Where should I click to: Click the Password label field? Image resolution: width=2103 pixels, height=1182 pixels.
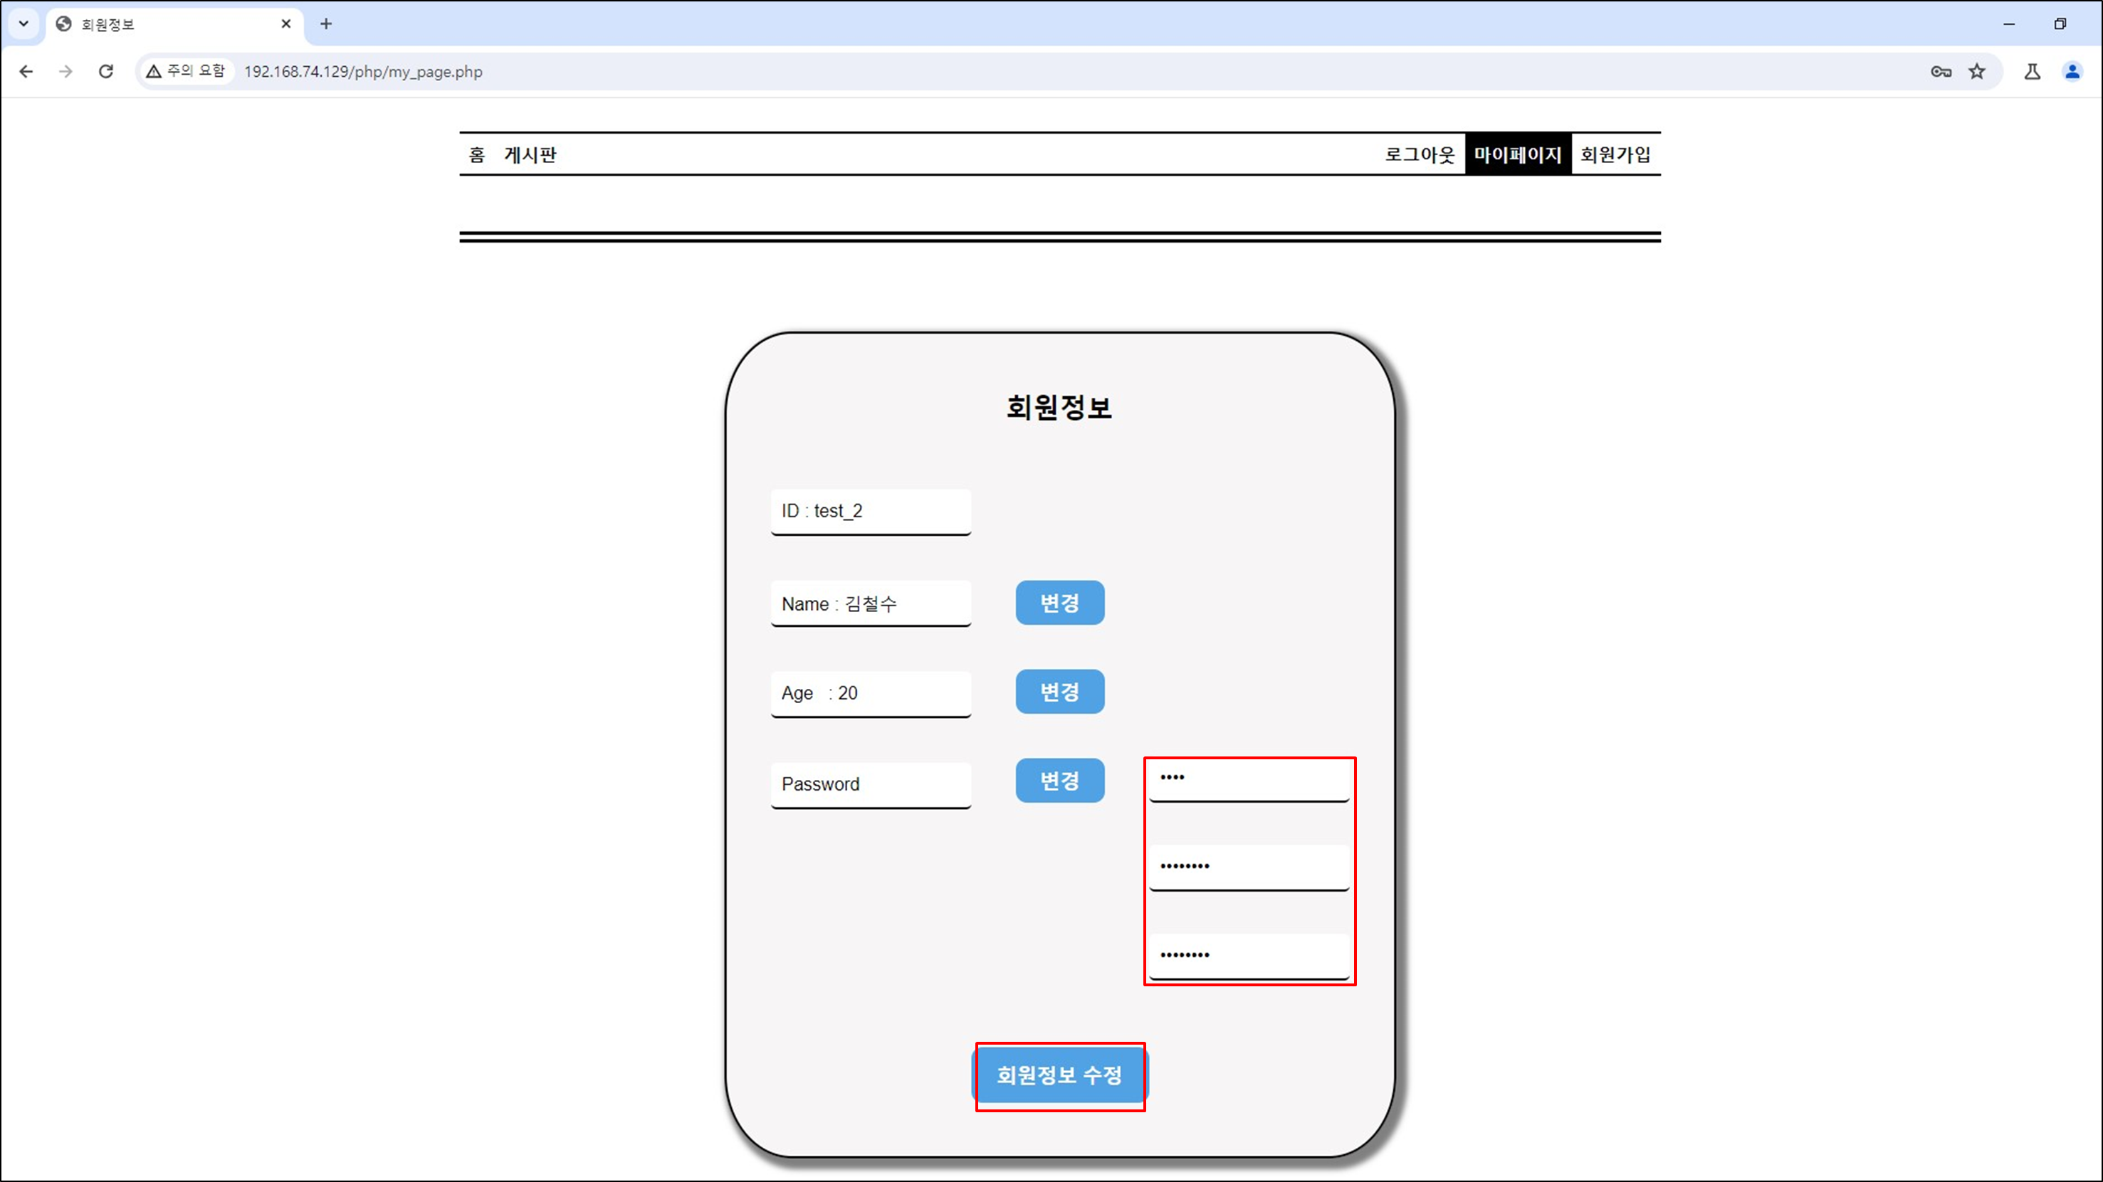(x=871, y=786)
